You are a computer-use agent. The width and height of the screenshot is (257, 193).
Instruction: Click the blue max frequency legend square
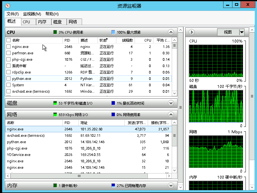pyautogui.click(x=113, y=32)
